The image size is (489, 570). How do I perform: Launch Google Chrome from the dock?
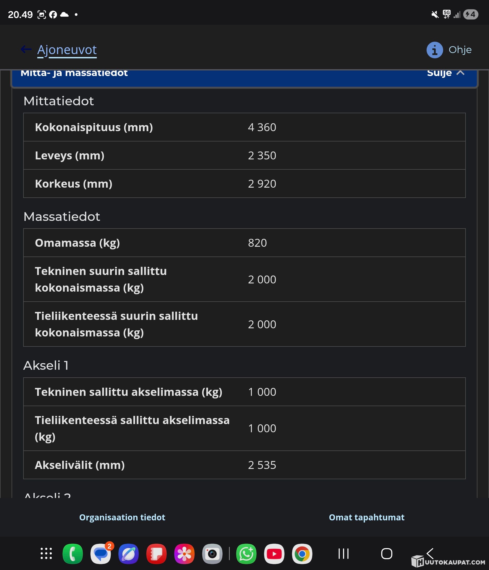click(x=302, y=554)
